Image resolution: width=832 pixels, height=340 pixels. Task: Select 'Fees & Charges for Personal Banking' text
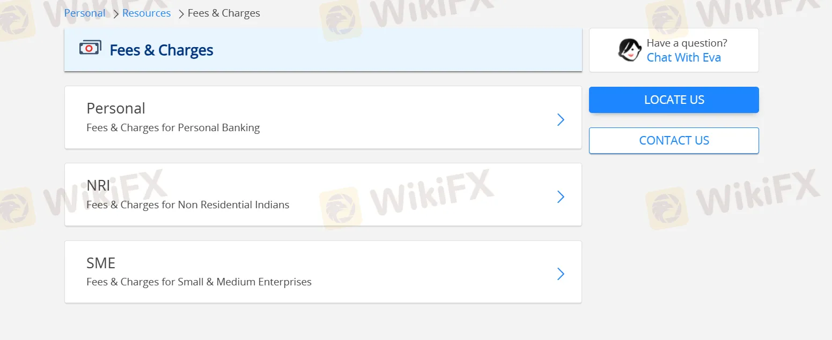click(x=173, y=127)
